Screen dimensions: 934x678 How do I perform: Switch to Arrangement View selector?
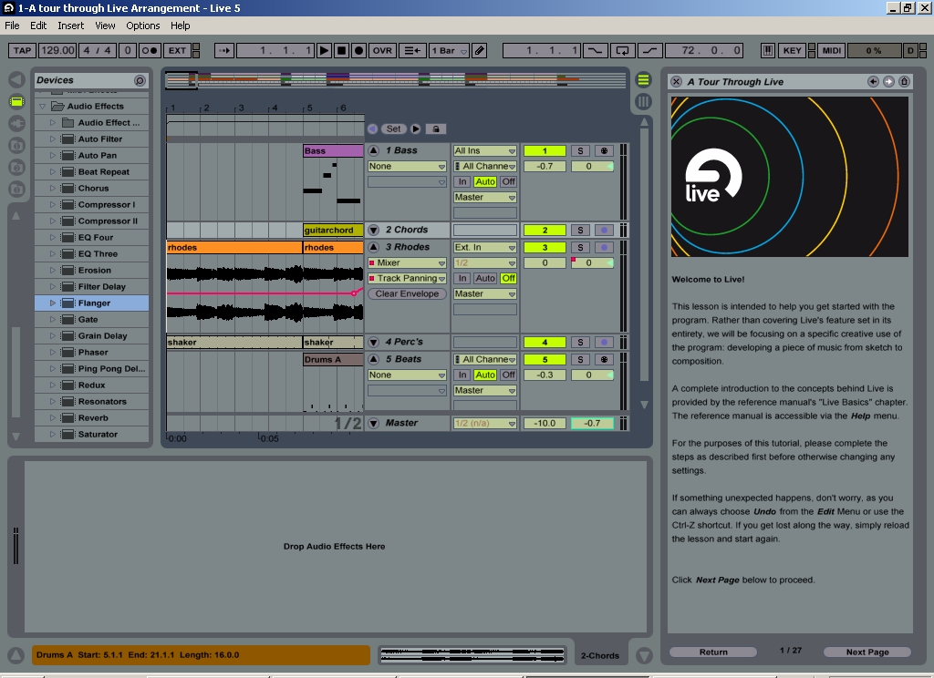[x=643, y=80]
